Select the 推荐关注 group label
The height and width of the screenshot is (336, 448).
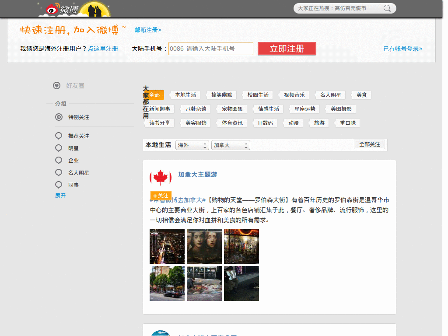point(79,136)
